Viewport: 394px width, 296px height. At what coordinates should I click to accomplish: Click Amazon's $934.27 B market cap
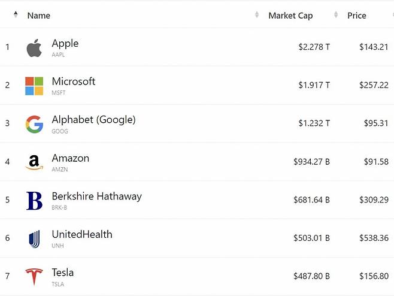(x=311, y=162)
